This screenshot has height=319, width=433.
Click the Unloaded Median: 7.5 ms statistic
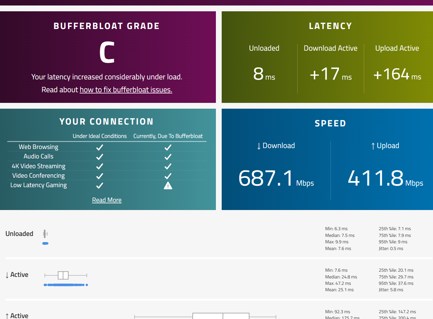point(340,235)
